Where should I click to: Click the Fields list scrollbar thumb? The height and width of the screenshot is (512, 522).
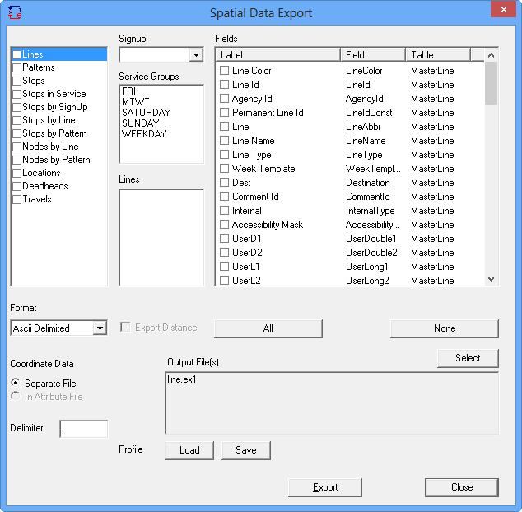coord(491,83)
